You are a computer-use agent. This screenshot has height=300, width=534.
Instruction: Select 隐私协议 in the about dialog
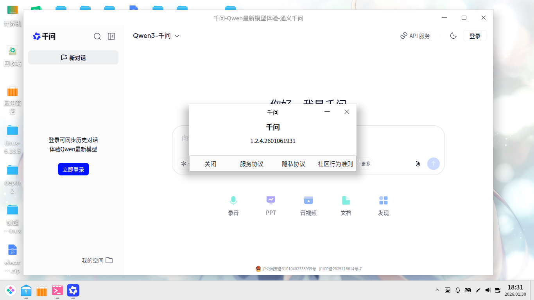[x=293, y=164]
